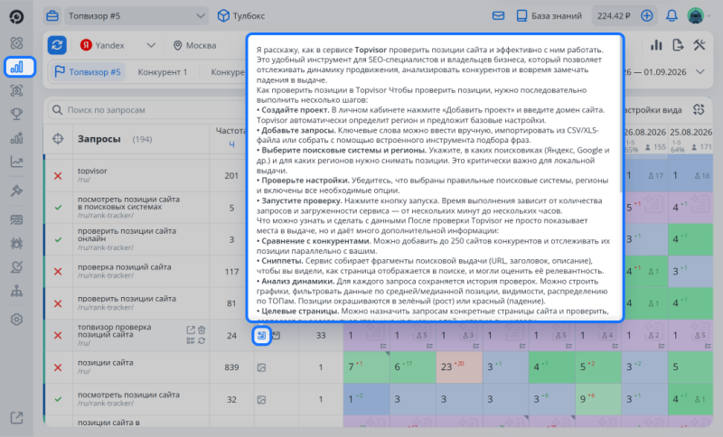
Task: Click the pink position cell showing 23
Action: (x=459, y=367)
